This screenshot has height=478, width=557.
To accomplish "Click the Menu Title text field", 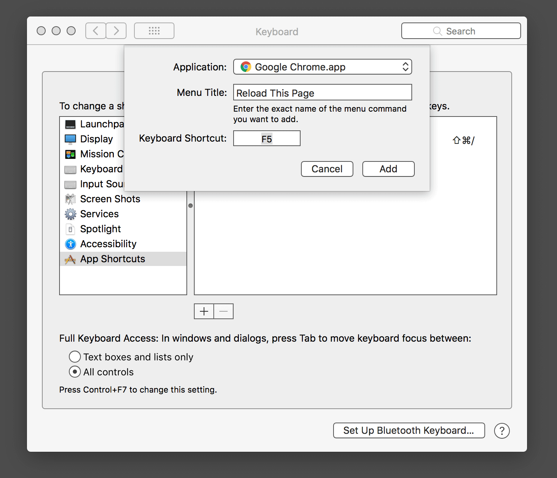I will tap(323, 93).
